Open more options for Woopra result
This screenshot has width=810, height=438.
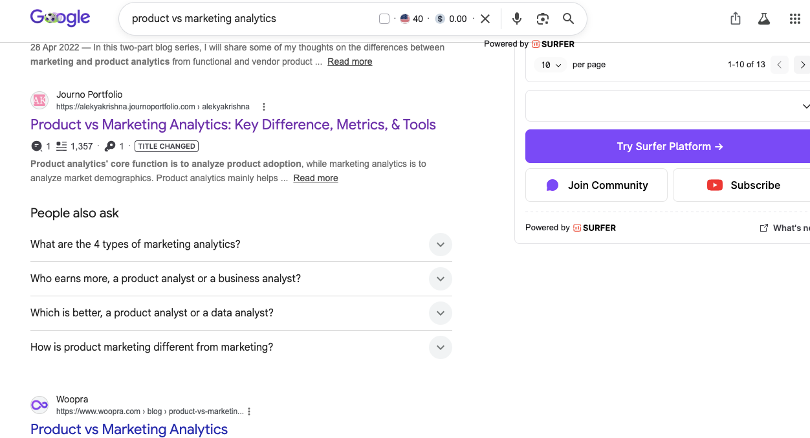[x=249, y=411]
